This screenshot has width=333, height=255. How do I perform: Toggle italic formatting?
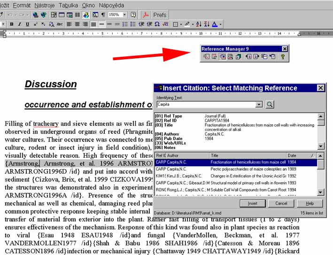tap(20, 24)
